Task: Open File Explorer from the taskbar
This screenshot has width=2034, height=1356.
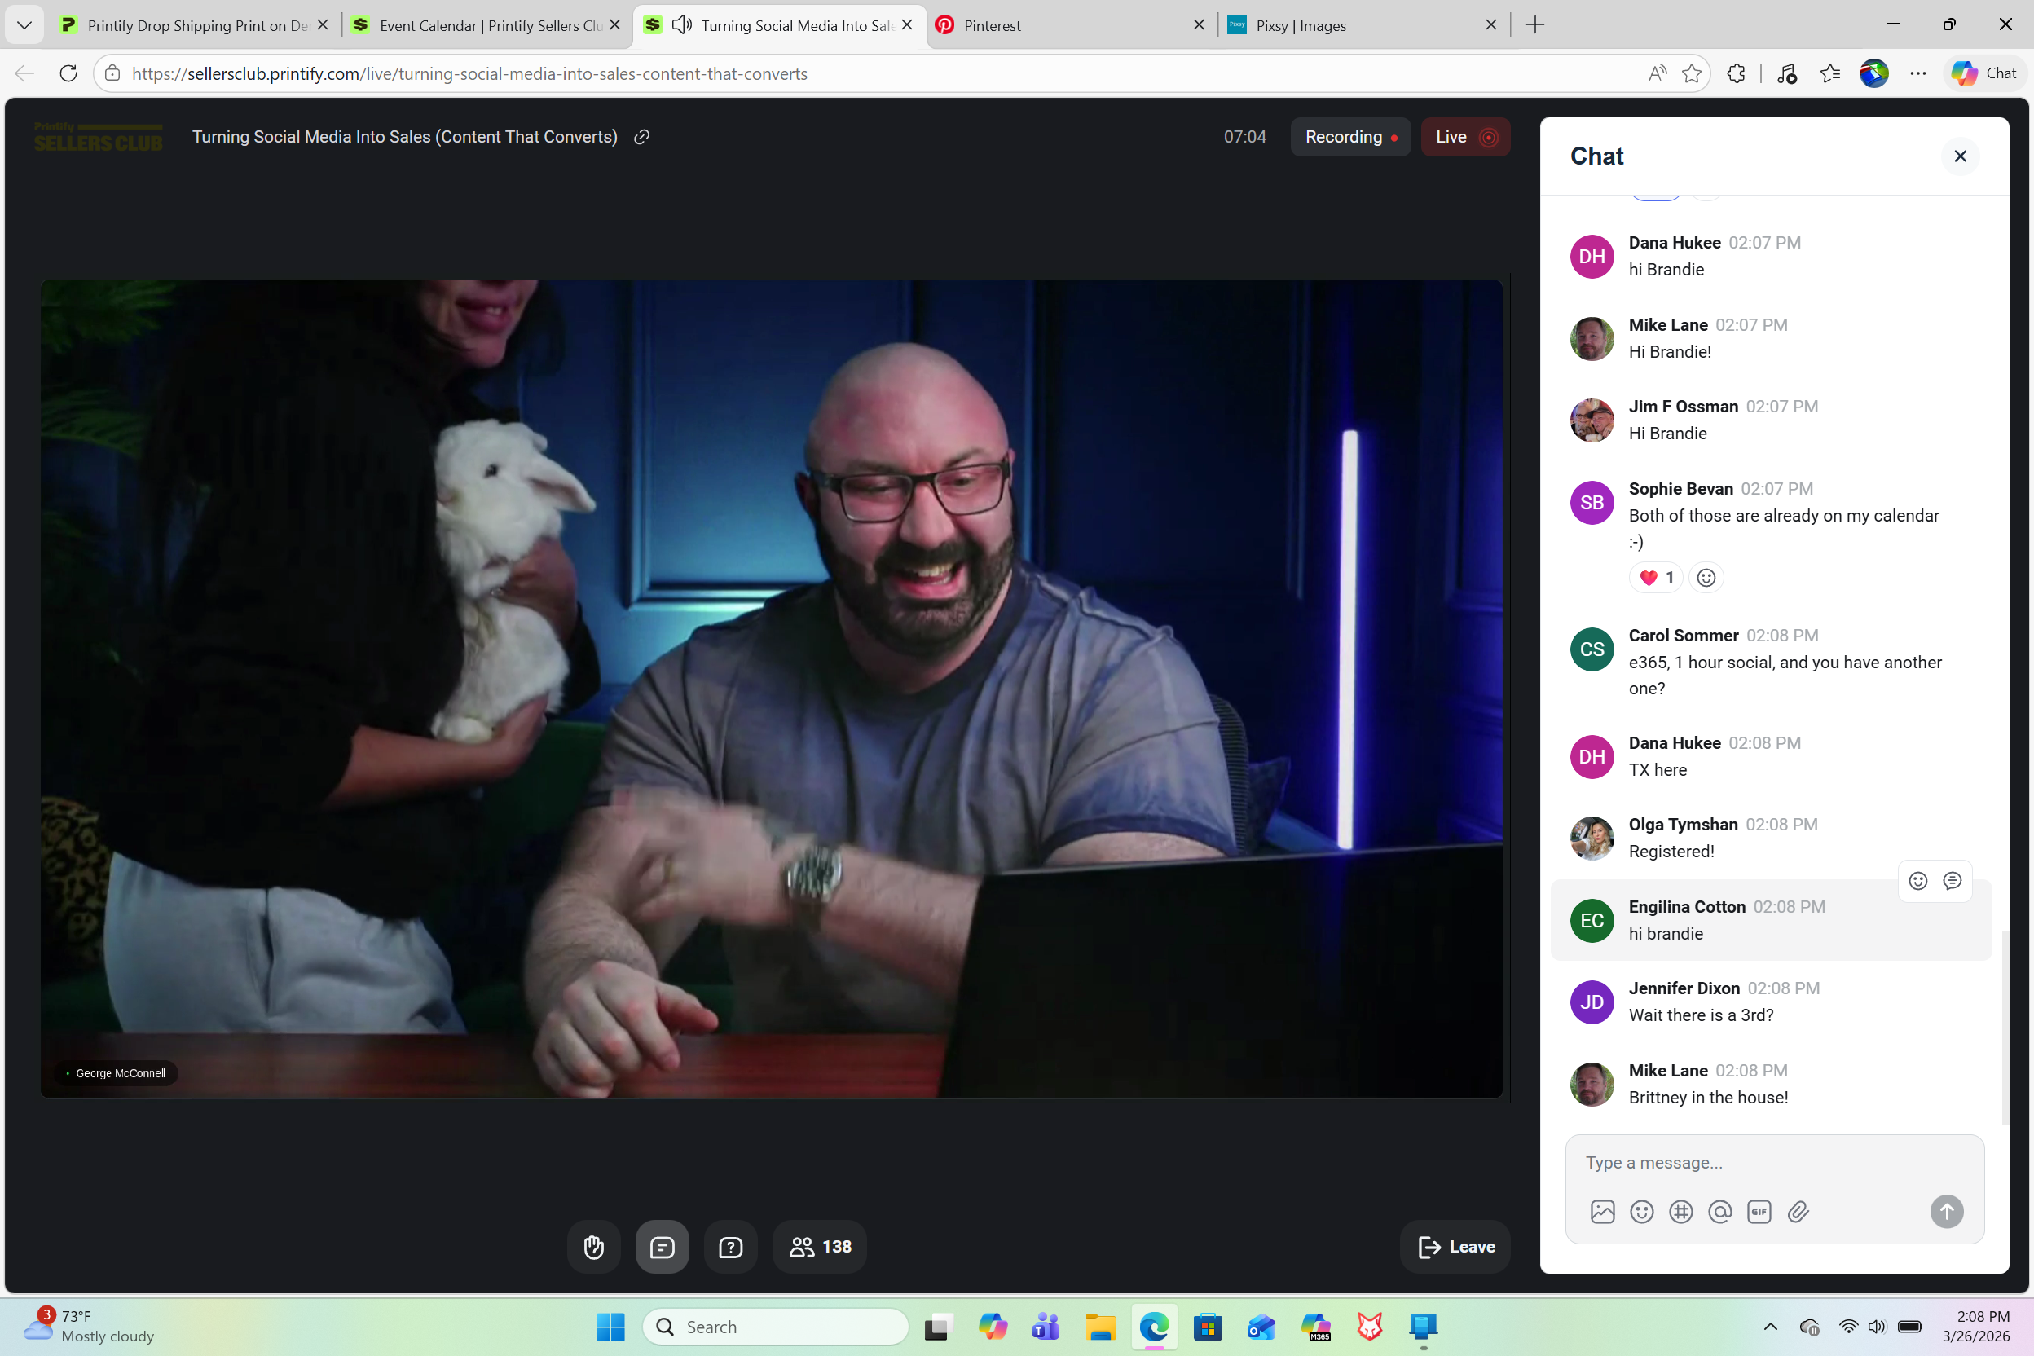Action: click(1100, 1327)
